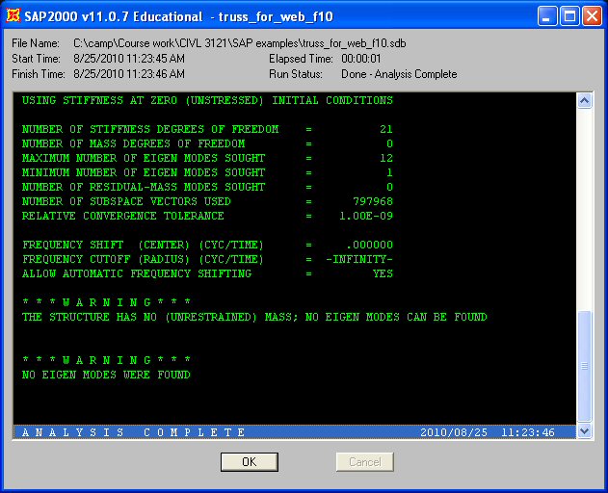Click 'RELATIVE CONVERGENCE TOLERANCE' line
Screen dimensions: 608x493
(x=207, y=216)
